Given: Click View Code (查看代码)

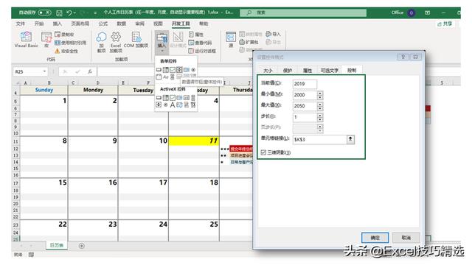Looking at the screenshot, I should (x=200, y=43).
